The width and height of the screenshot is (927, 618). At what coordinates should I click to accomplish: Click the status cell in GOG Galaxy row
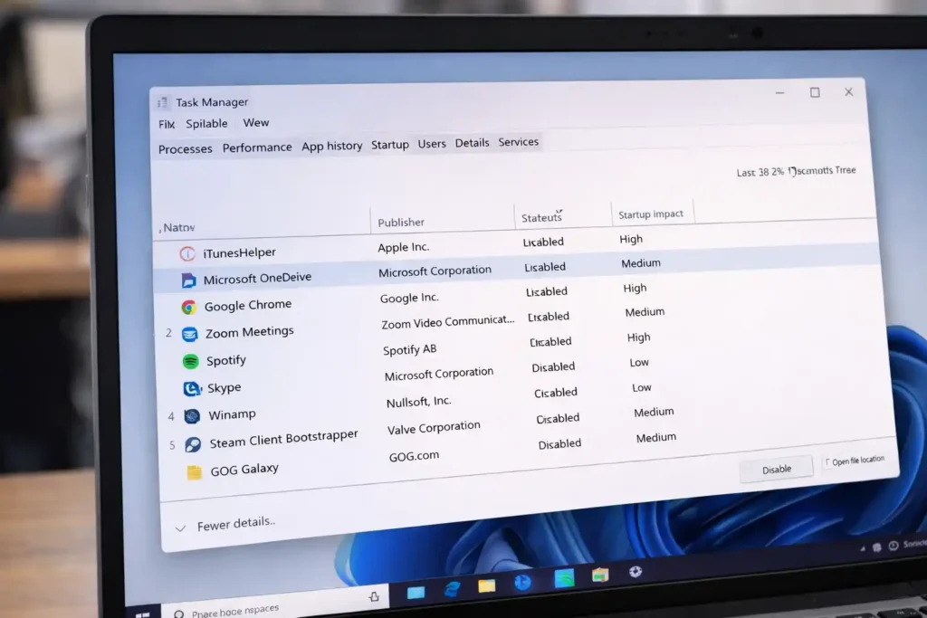click(559, 444)
